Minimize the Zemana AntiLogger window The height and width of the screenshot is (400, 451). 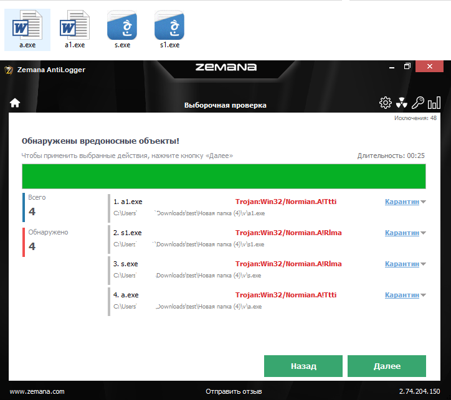click(391, 67)
